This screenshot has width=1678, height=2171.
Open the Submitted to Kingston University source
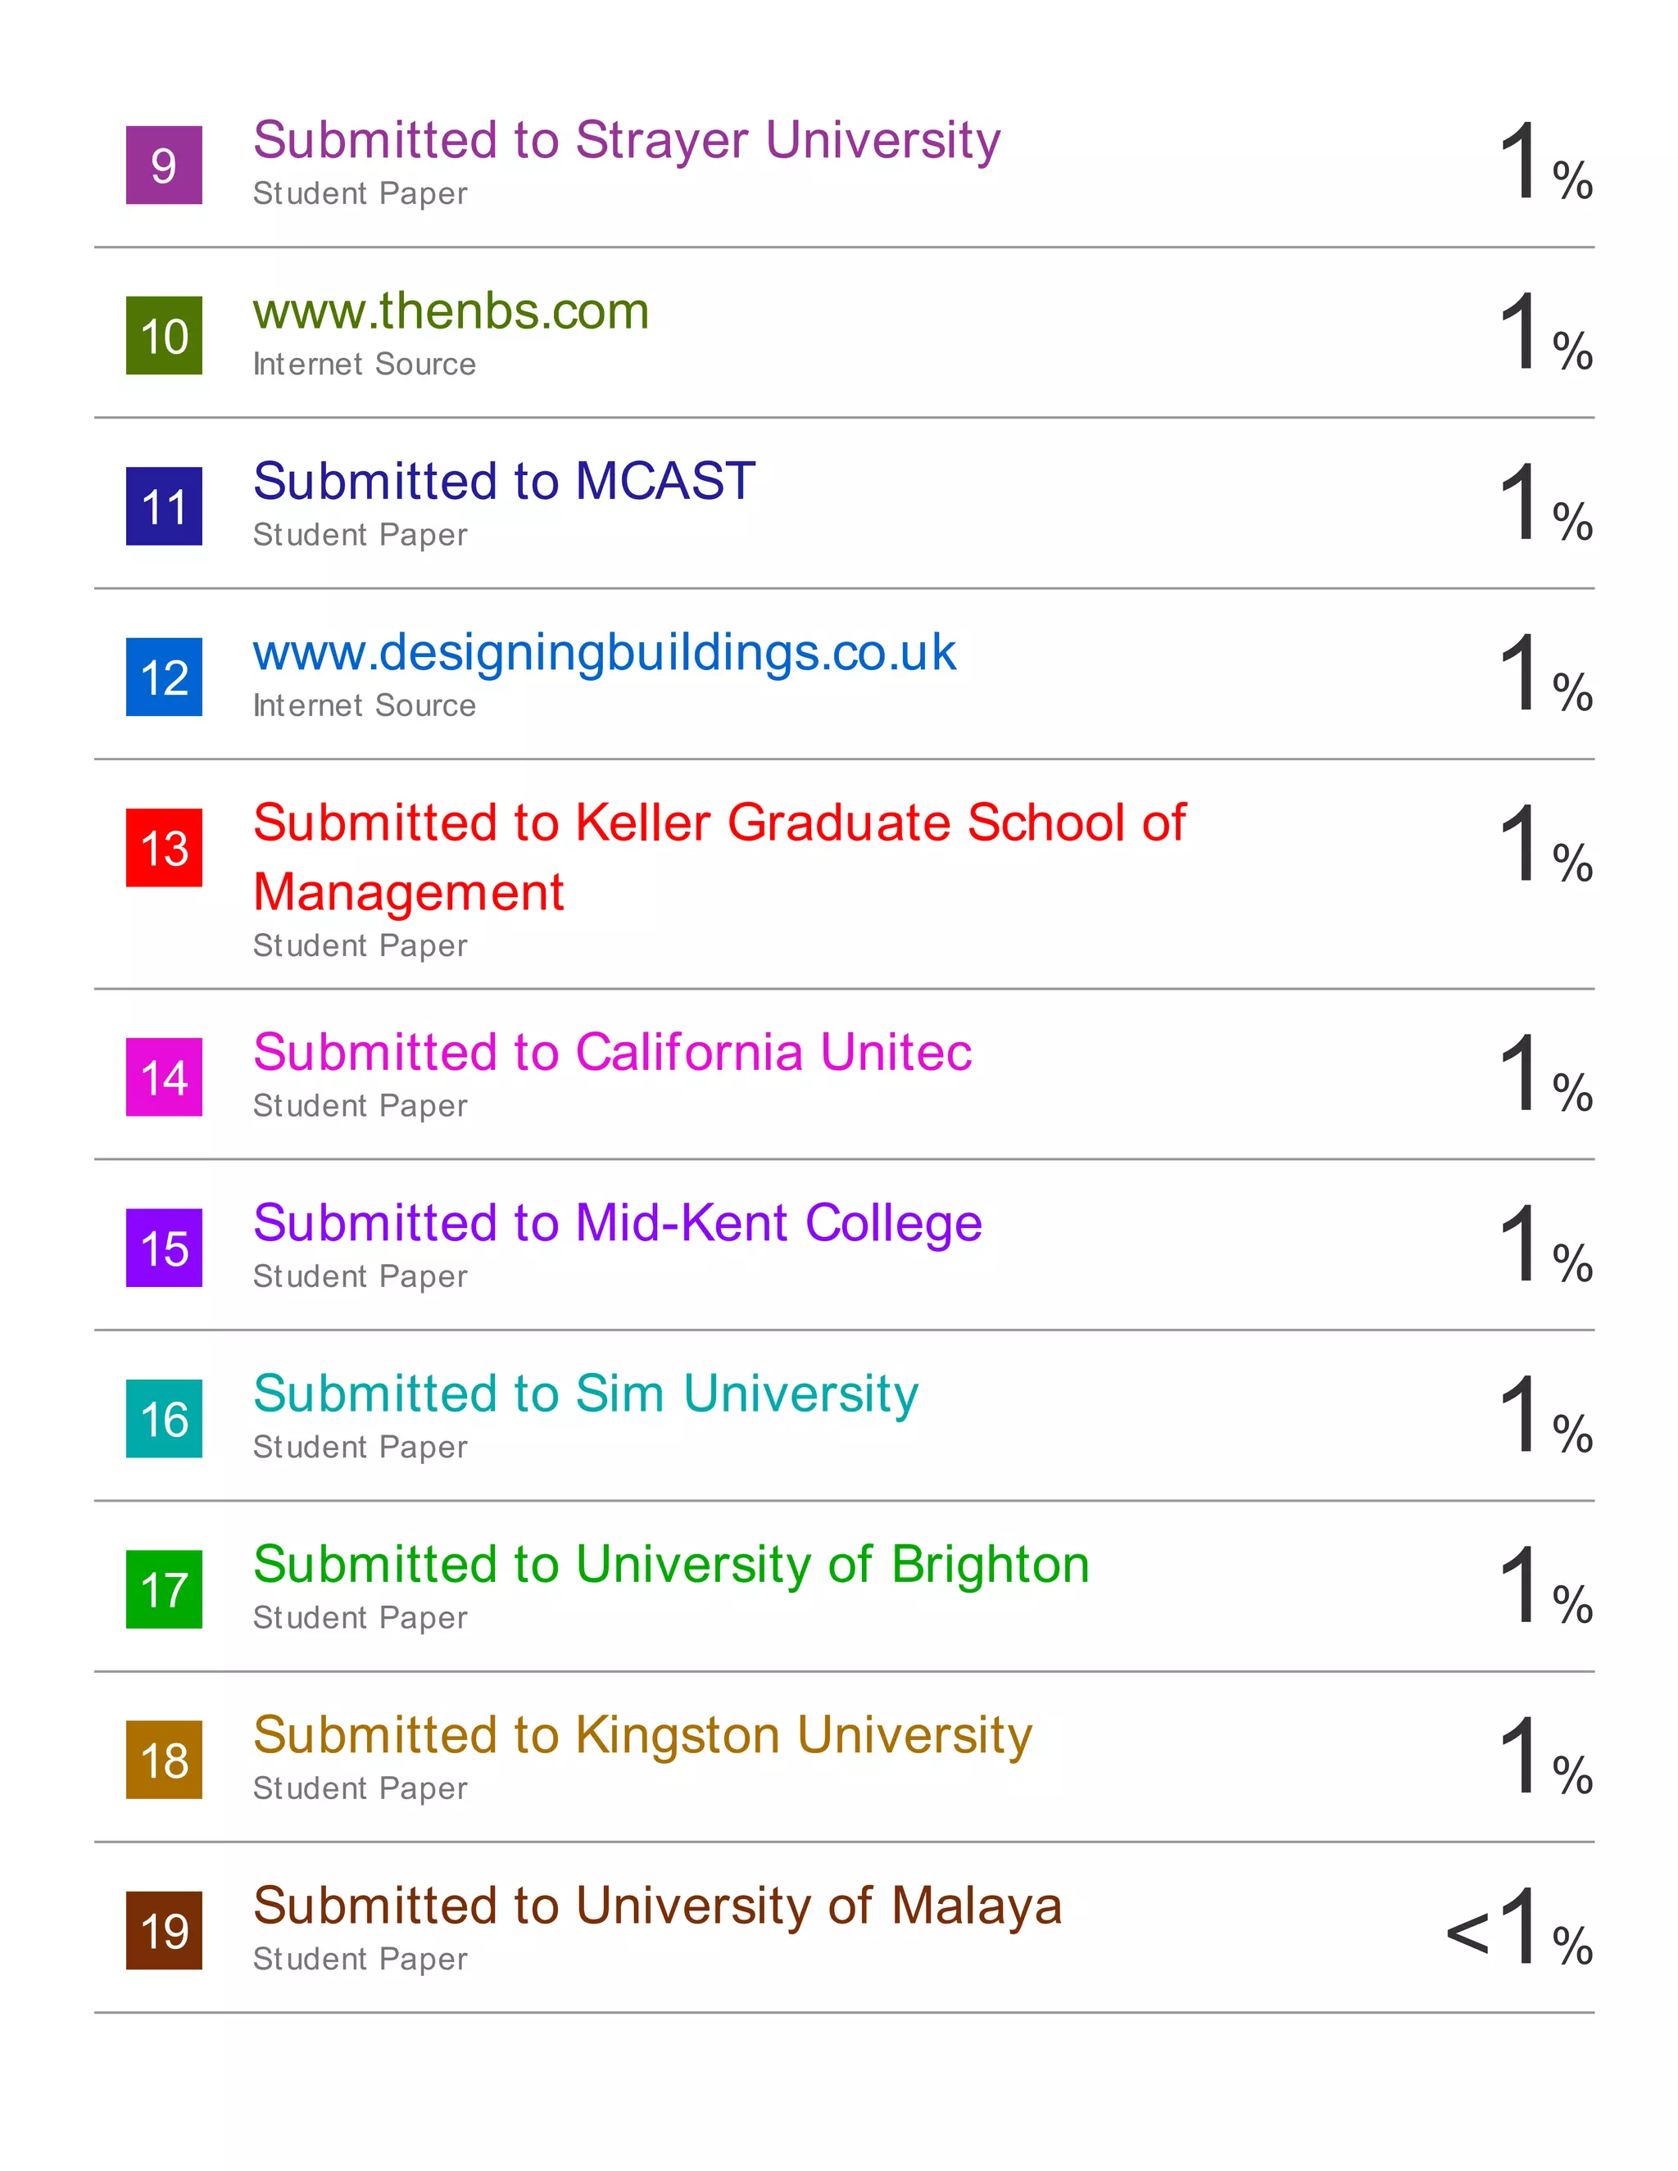point(642,1736)
